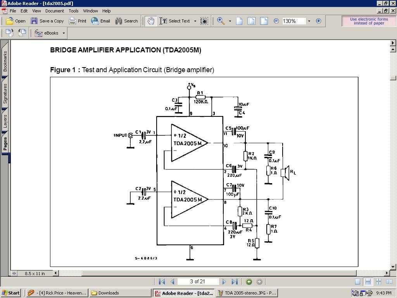Click horizontal scrollbar left arrow
Screen dimensions: 397x298
point(55,273)
